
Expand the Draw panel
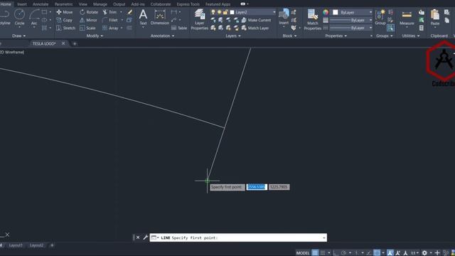(19, 36)
